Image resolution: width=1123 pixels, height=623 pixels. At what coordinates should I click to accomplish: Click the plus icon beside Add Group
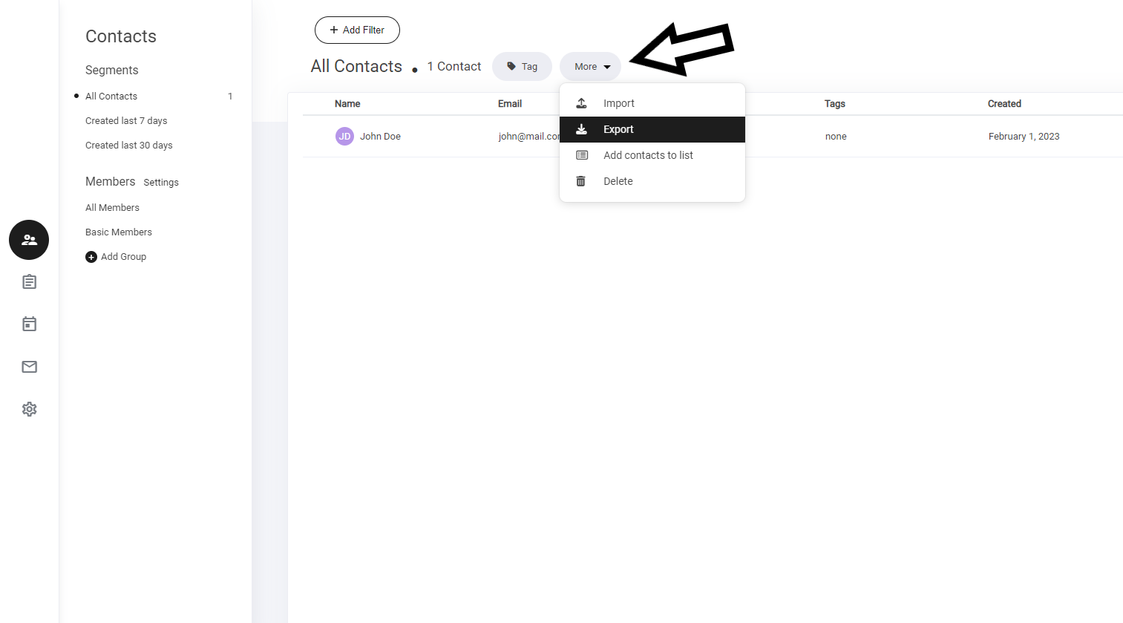[91, 257]
